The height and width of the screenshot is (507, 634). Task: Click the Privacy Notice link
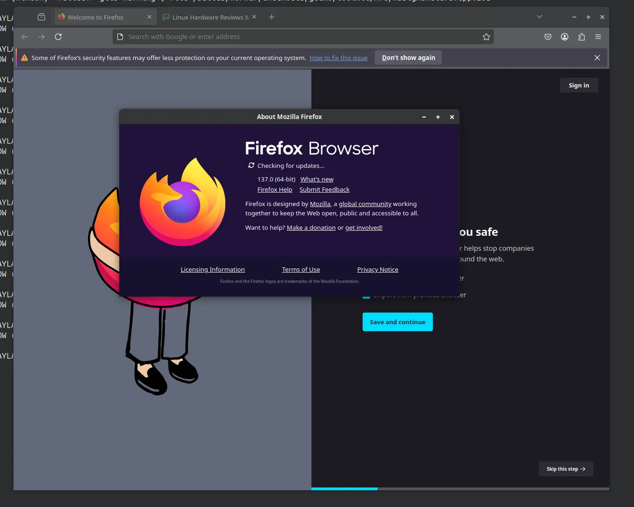tap(378, 269)
